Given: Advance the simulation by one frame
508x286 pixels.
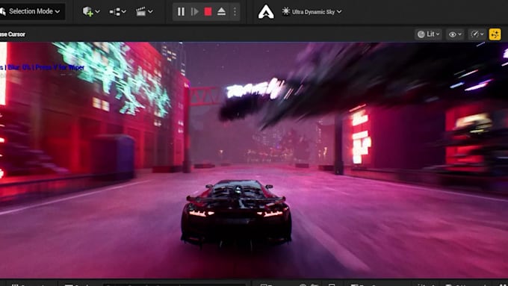Looking at the screenshot, I should [194, 12].
